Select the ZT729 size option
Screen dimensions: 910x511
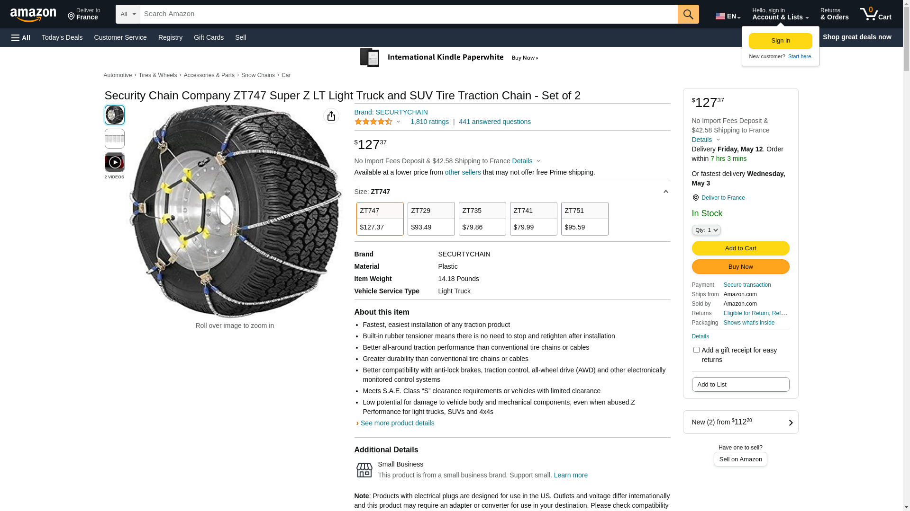(431, 219)
